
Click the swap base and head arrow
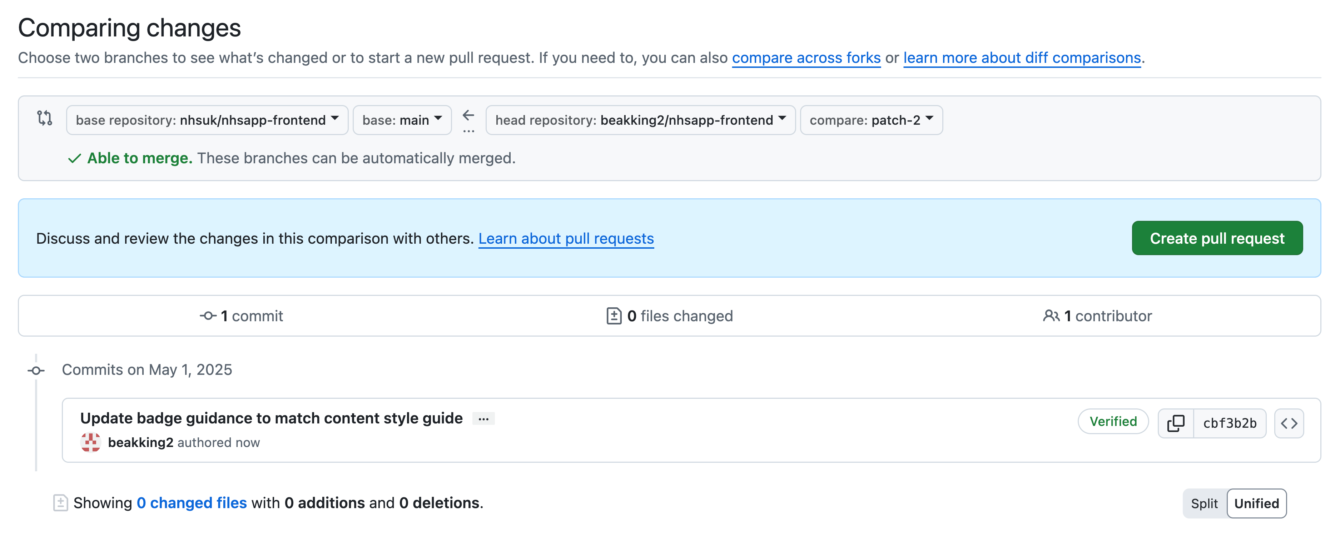pos(469,115)
